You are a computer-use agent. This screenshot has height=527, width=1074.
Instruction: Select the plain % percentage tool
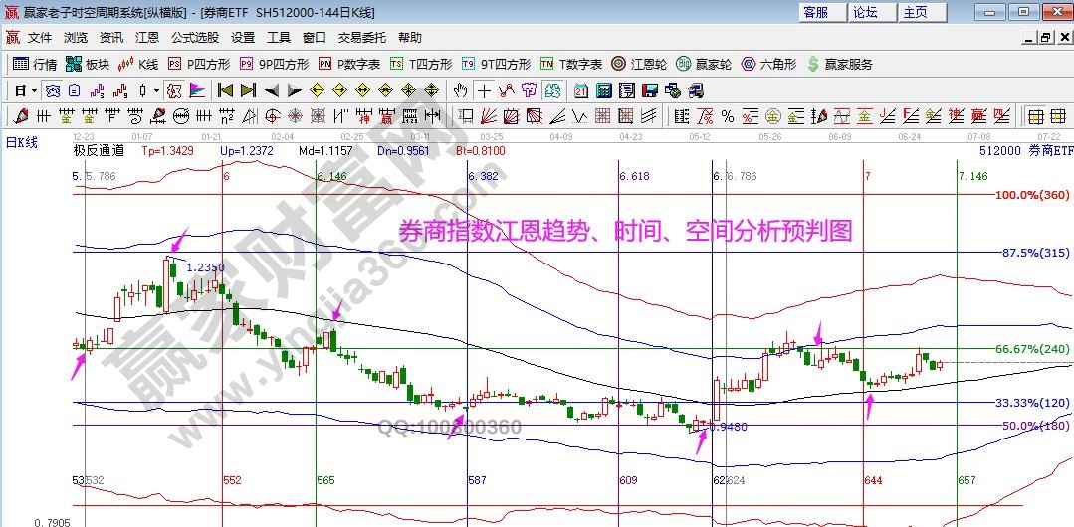tap(727, 115)
